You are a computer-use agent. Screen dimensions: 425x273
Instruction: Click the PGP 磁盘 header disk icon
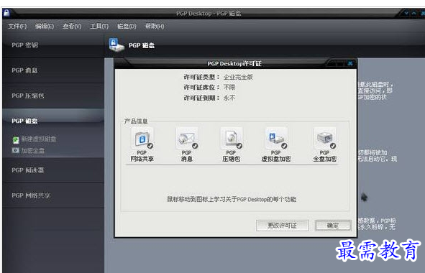click(116, 45)
